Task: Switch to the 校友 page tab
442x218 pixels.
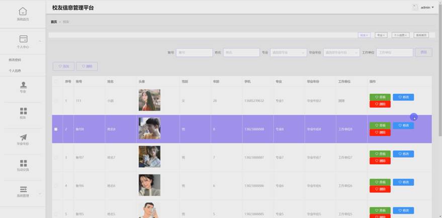Action: click(x=364, y=35)
